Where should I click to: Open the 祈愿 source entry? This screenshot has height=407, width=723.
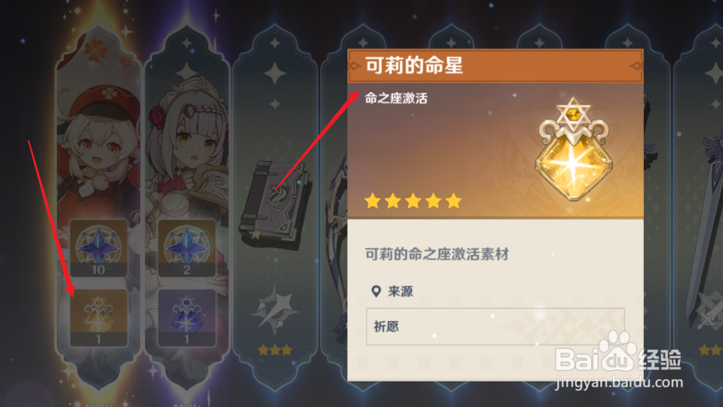tap(496, 326)
